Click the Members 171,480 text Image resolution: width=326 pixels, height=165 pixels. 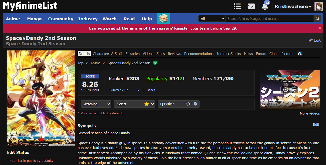tap(213, 79)
